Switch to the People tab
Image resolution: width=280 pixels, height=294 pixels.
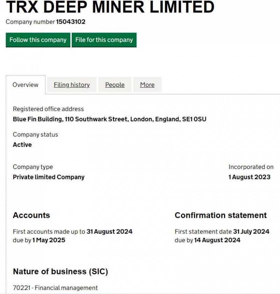115,85
